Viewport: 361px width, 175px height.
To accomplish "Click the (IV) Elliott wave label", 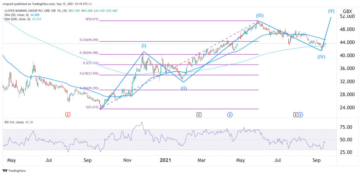I will [x=322, y=57].
